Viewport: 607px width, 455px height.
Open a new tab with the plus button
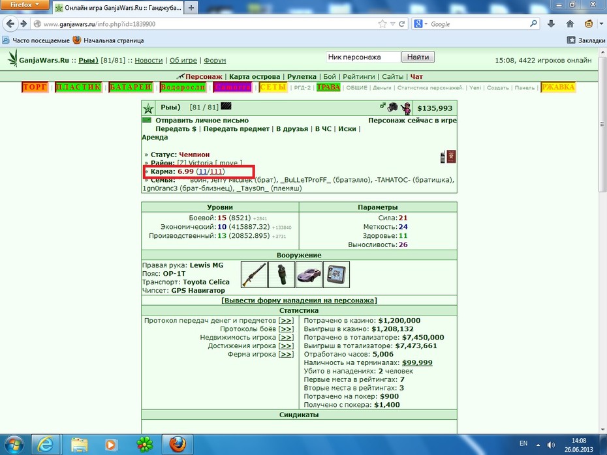(191, 7)
